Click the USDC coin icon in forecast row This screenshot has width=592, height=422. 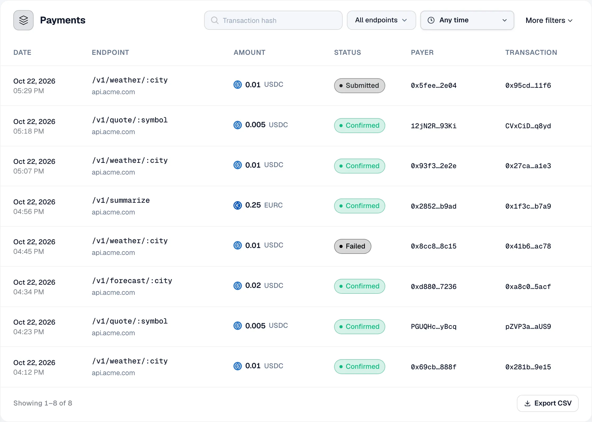[237, 286]
